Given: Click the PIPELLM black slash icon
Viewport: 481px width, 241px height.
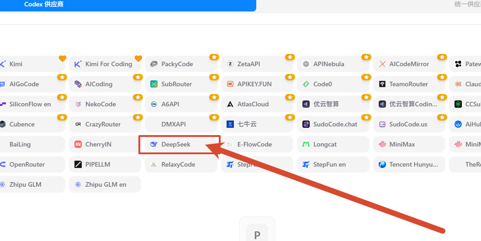Looking at the screenshot, I should coord(78,164).
